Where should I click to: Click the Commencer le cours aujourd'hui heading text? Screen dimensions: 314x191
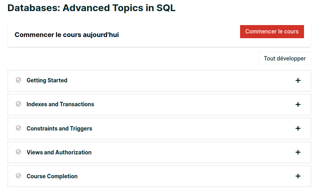point(67,35)
